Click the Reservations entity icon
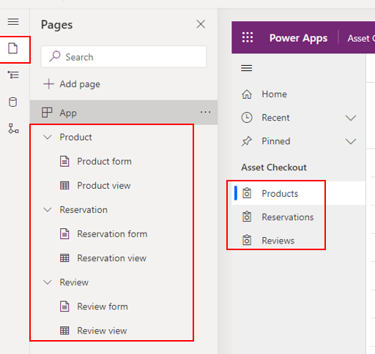 pos(247,216)
